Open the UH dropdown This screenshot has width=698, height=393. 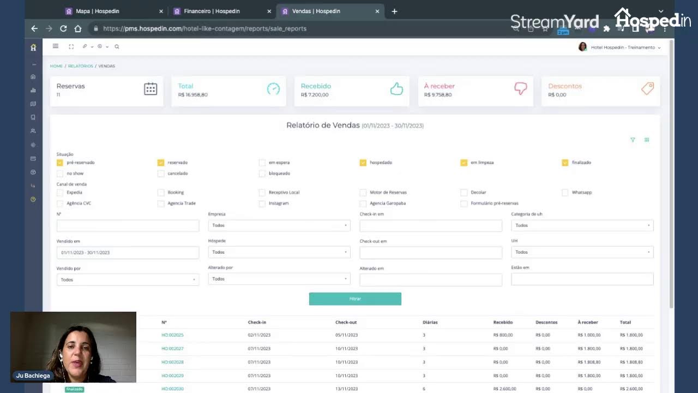point(582,252)
